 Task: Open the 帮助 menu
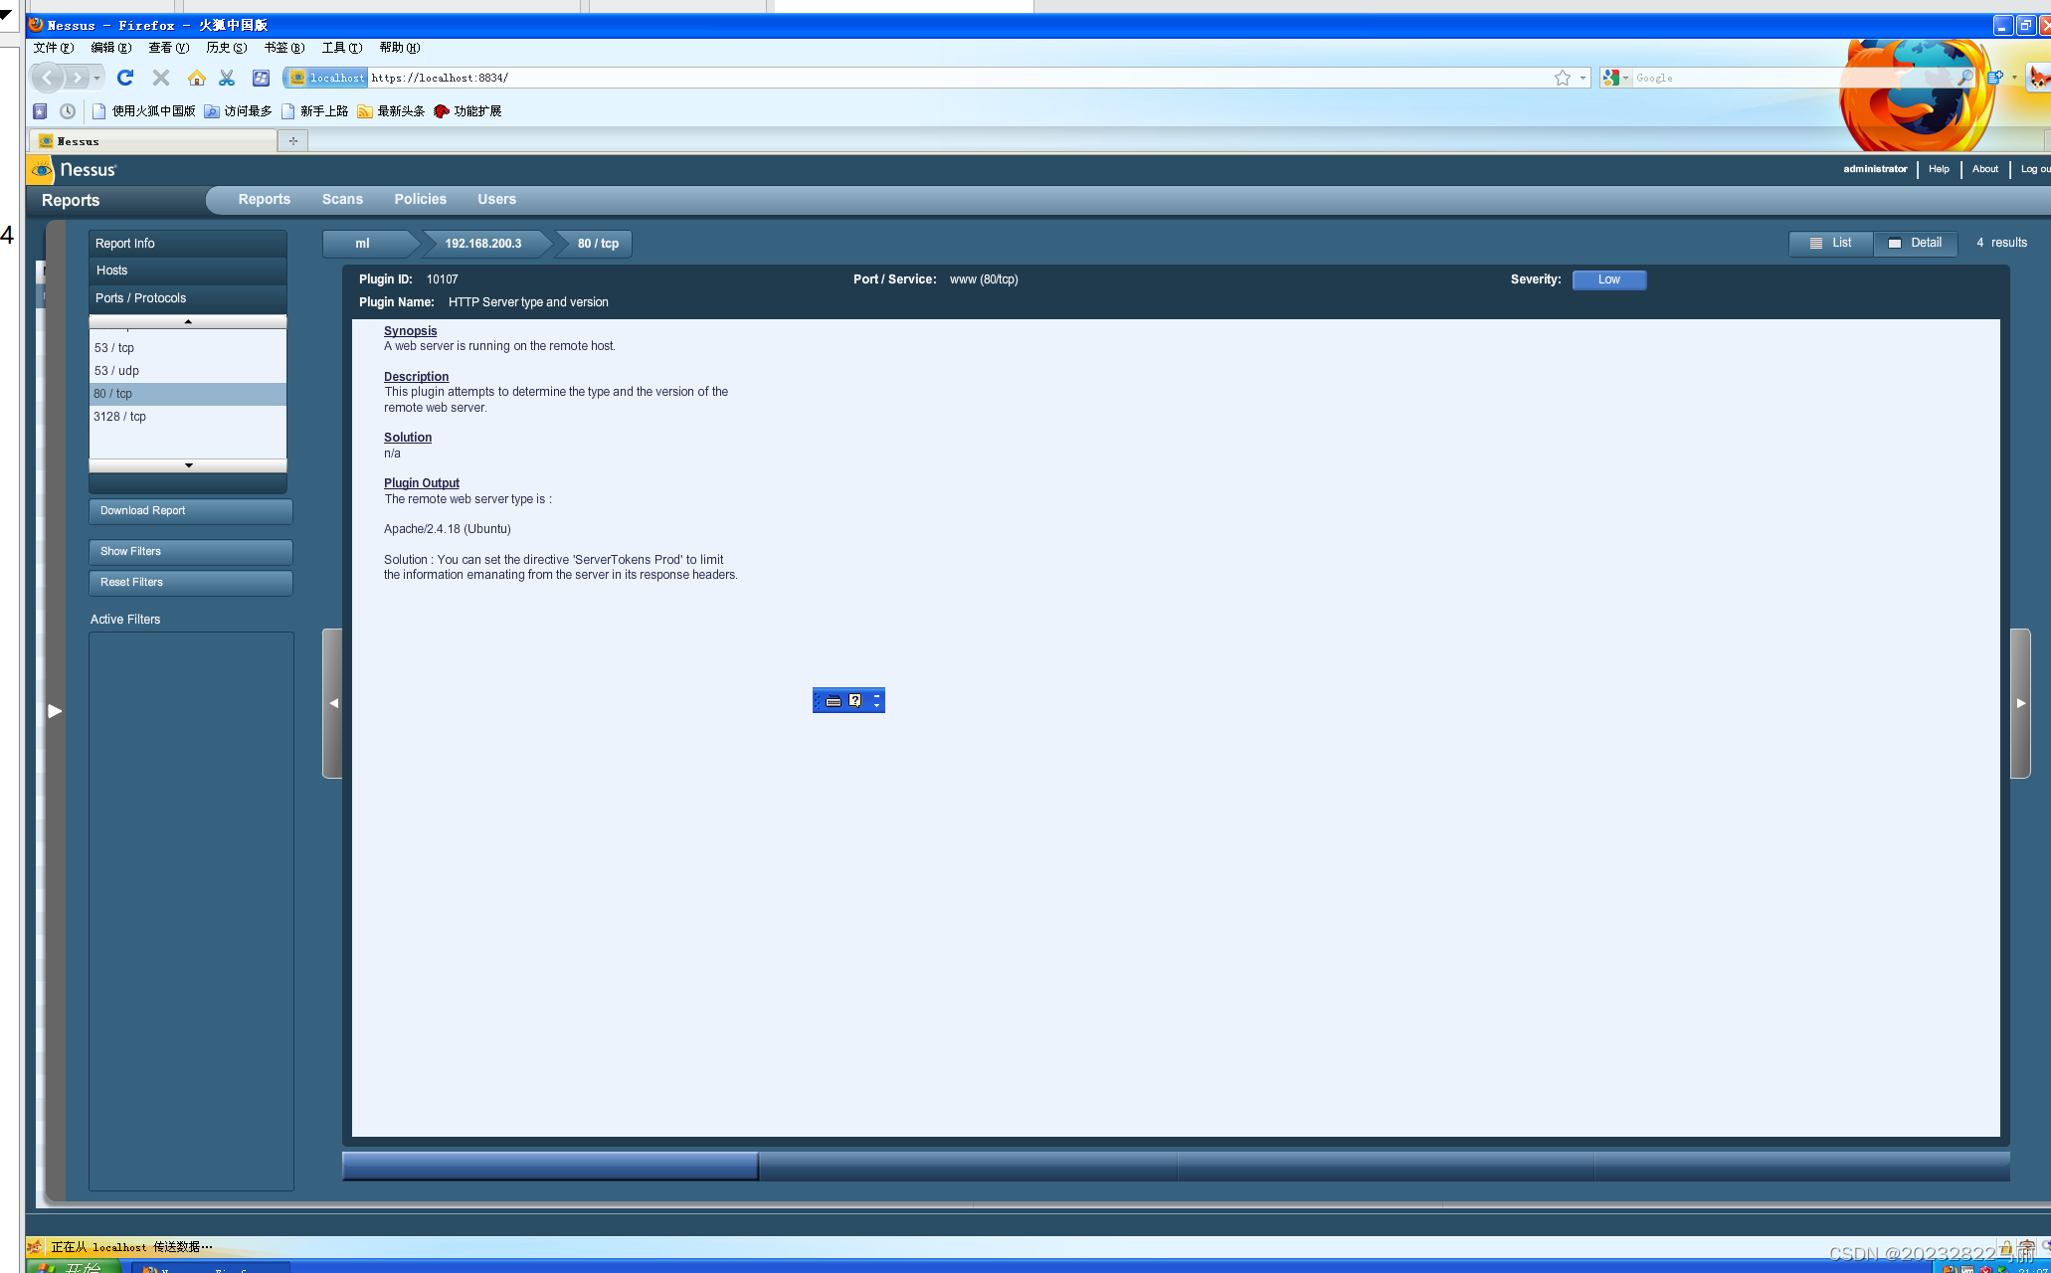399,48
